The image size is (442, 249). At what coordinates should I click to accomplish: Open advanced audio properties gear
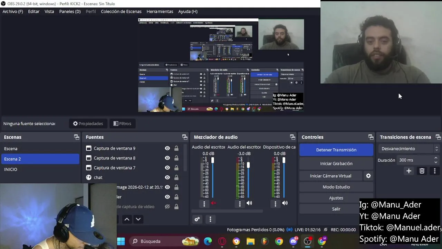(x=197, y=219)
